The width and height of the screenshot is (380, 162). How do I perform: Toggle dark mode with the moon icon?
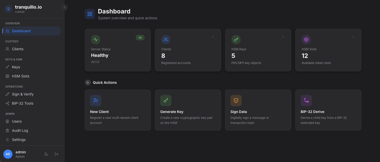coord(46,154)
